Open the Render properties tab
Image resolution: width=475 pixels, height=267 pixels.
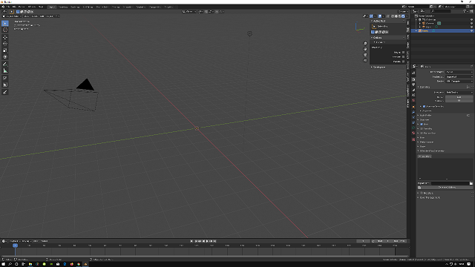[413, 79]
